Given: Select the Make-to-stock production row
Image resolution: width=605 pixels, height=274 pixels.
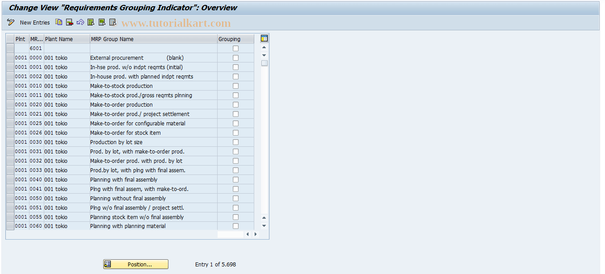Looking at the screenshot, I should [9, 86].
